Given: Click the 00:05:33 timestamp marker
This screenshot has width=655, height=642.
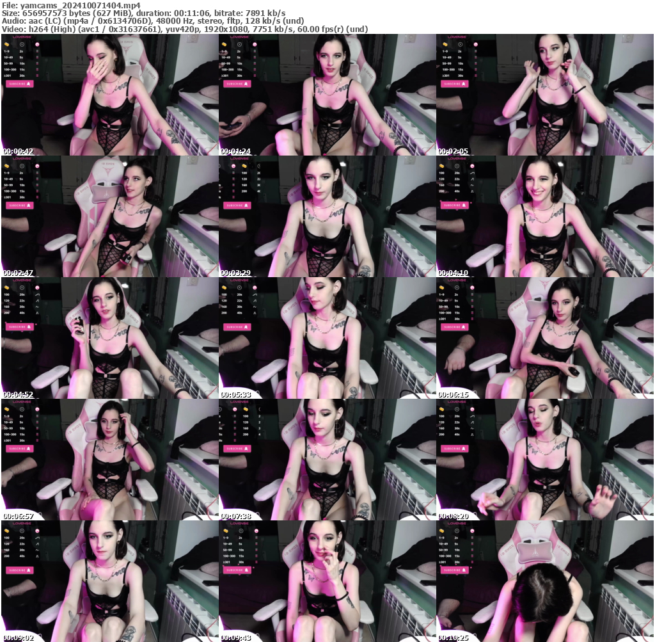Looking at the screenshot, I should click(x=237, y=395).
